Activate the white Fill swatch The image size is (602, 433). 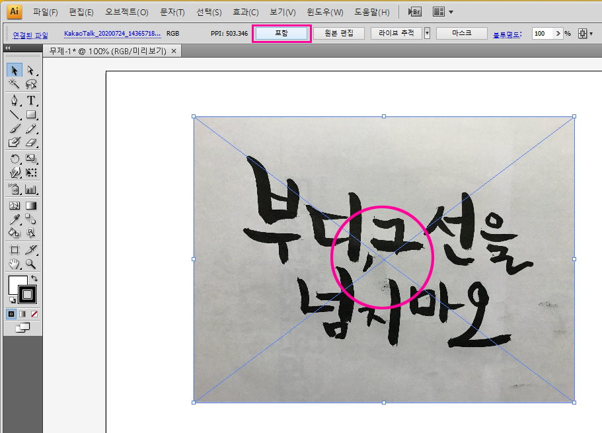pos(15,282)
